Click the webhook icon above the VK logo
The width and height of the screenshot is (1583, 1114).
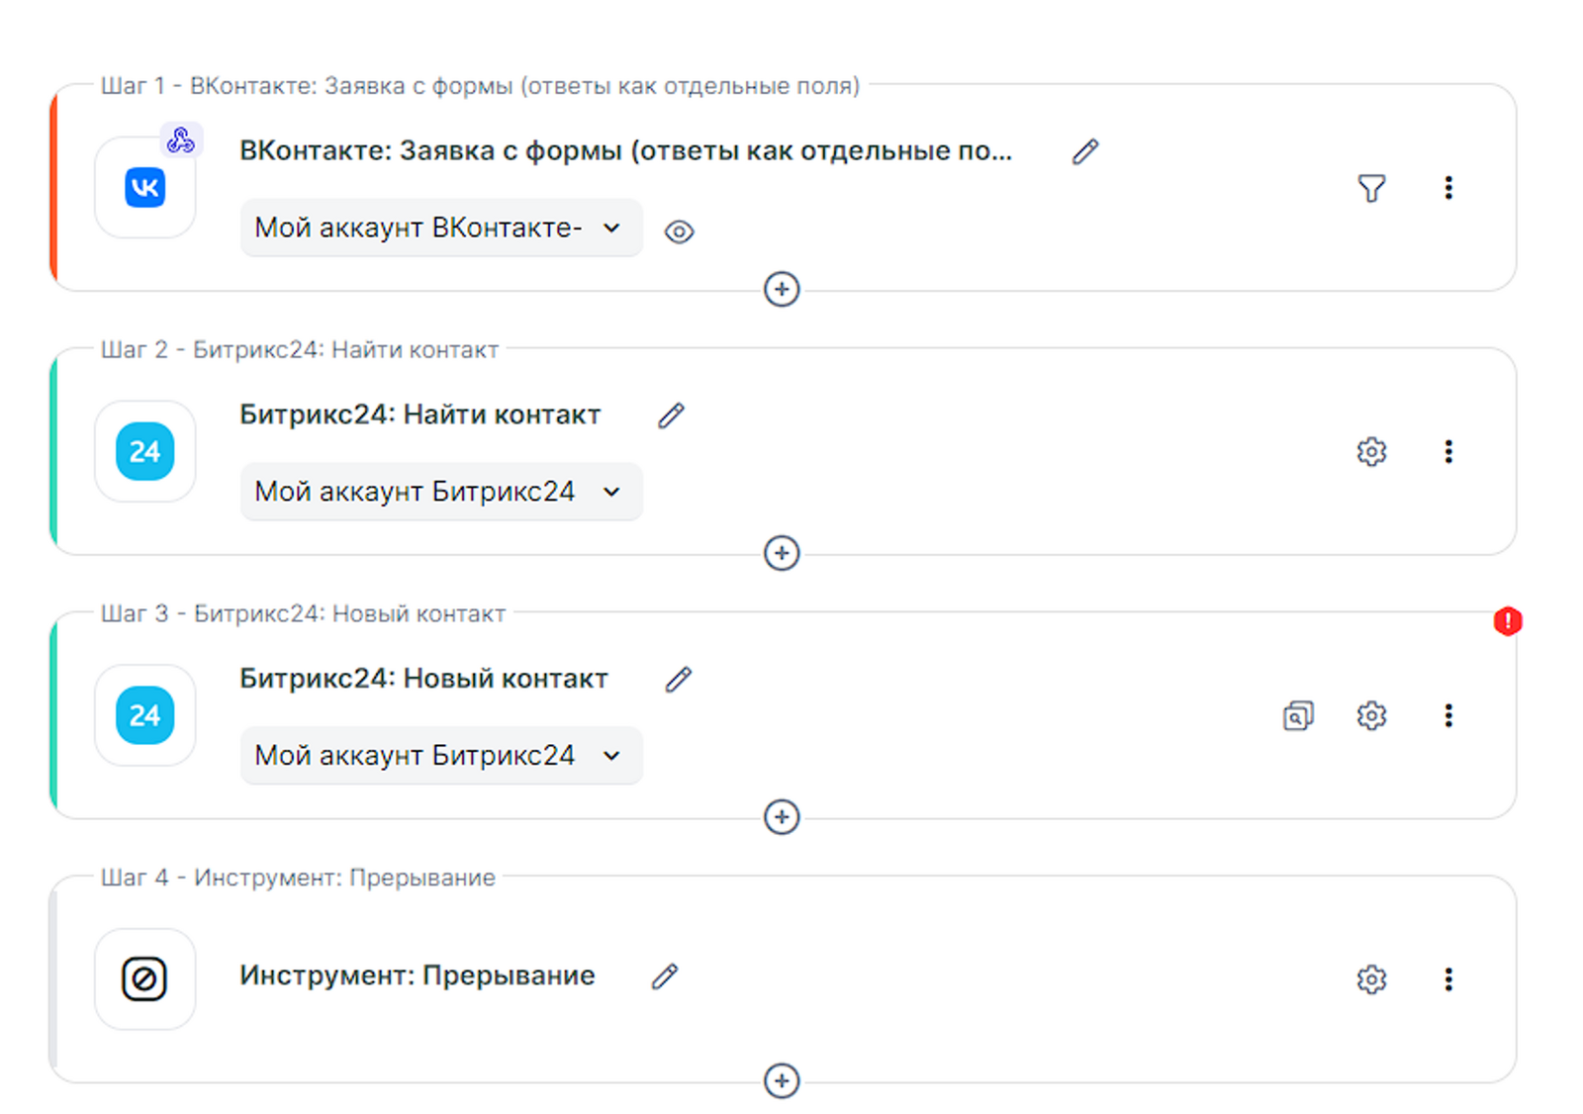pyautogui.click(x=181, y=140)
